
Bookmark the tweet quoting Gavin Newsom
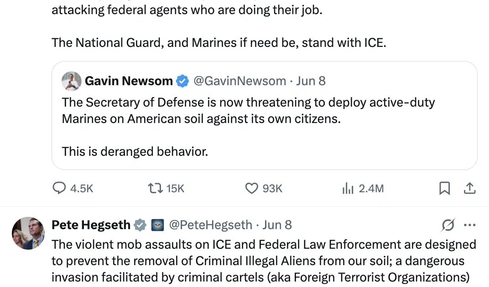click(444, 188)
